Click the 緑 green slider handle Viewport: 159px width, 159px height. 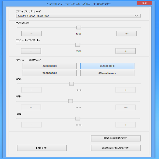click(70, 101)
